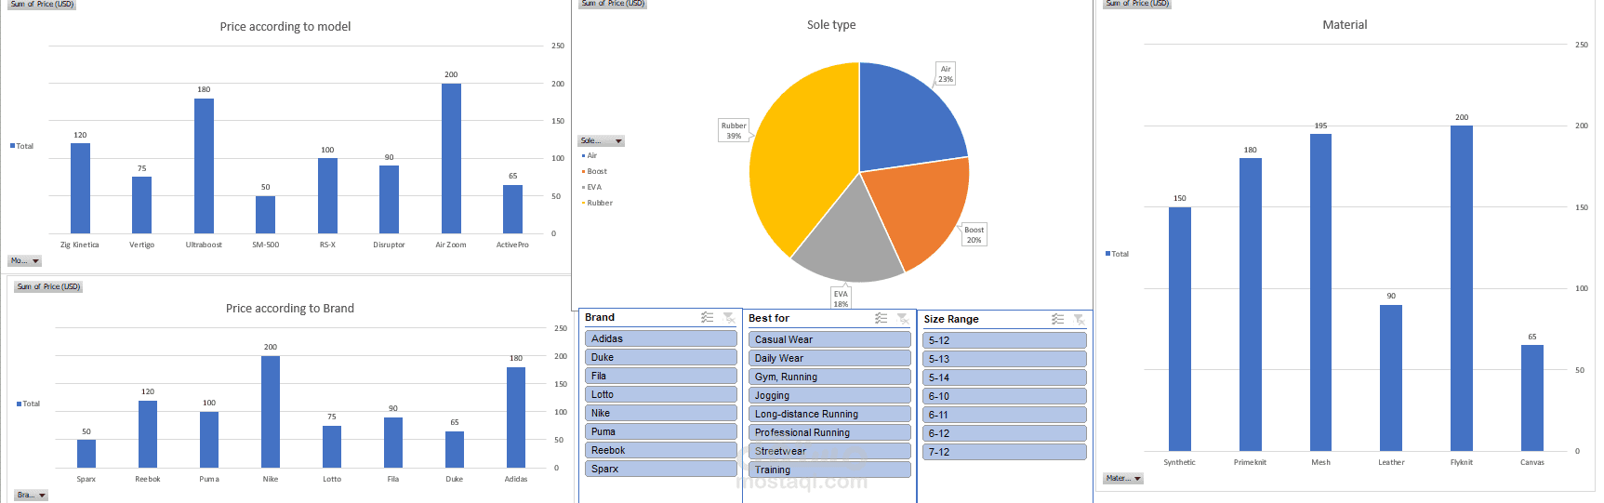Filter by Professional Running

coord(829,432)
